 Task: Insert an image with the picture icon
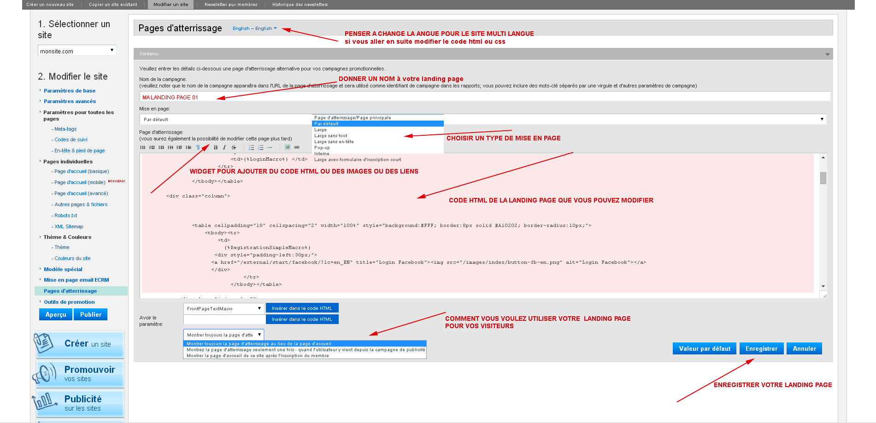click(287, 147)
